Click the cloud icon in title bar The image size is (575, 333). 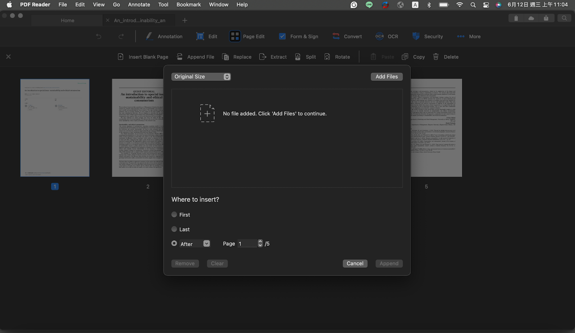[531, 18]
